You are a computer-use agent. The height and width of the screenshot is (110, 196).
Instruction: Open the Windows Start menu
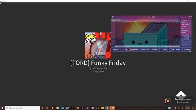(2, 108)
